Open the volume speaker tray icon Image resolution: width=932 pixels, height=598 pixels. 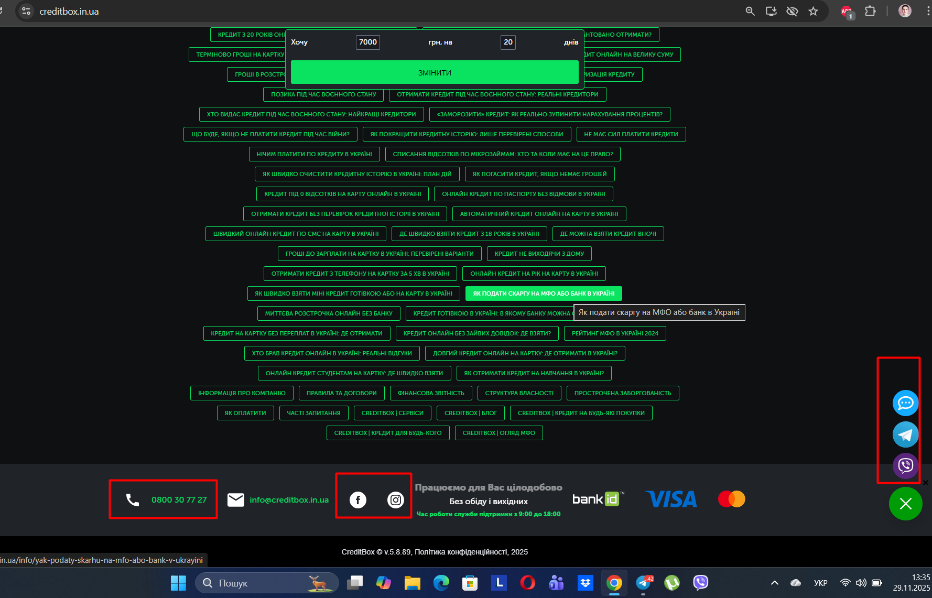pyautogui.click(x=861, y=583)
